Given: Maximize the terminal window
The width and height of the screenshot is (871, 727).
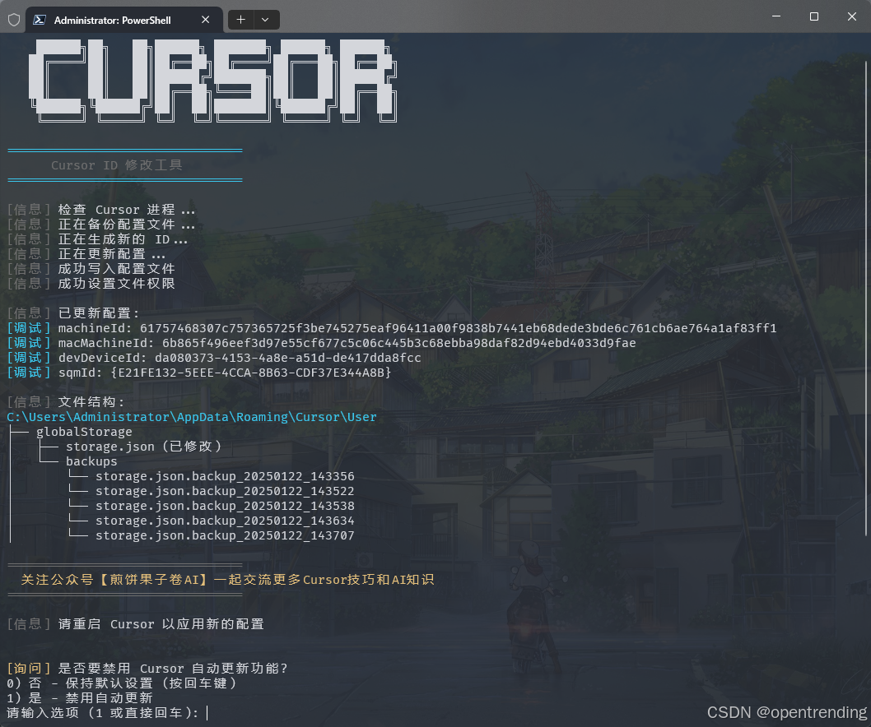Looking at the screenshot, I should (814, 16).
